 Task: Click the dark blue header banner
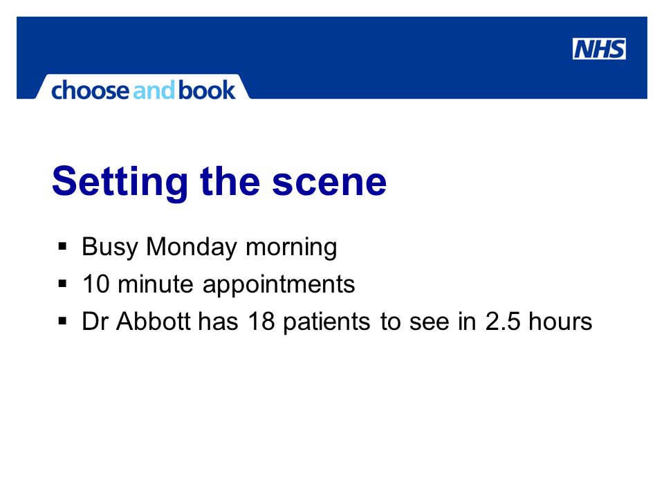click(x=332, y=57)
